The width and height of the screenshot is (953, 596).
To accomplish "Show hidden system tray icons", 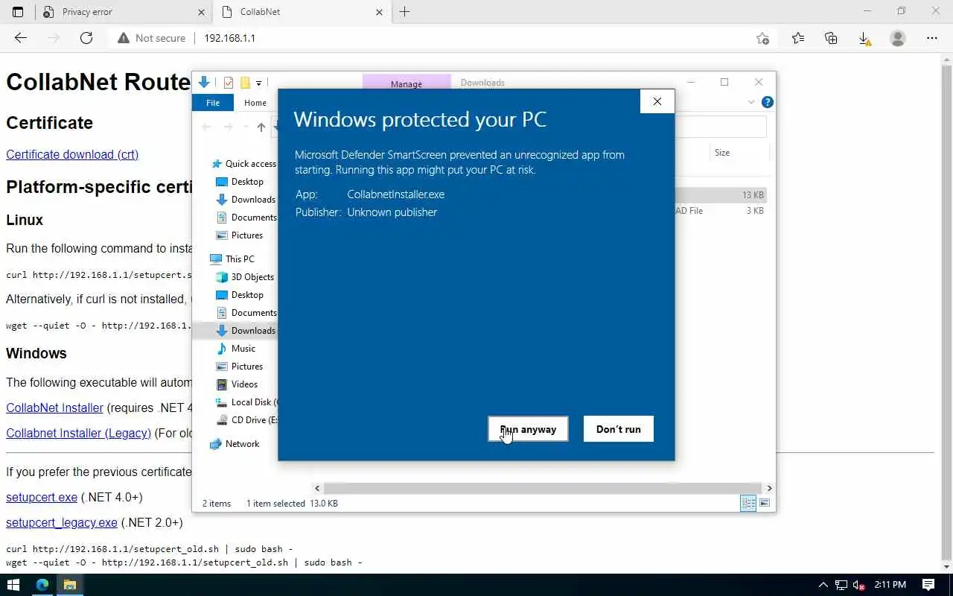I will pyautogui.click(x=823, y=585).
